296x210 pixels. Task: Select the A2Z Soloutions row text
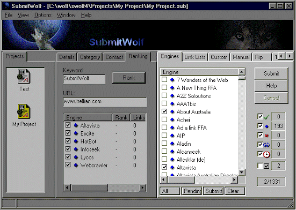tap(194, 96)
